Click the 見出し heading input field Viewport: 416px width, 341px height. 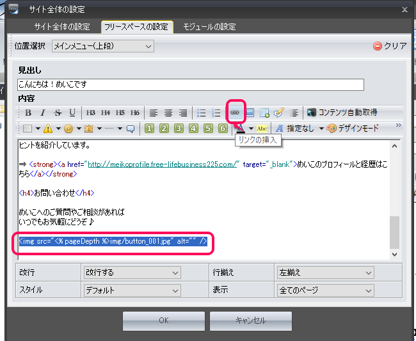click(x=191, y=84)
